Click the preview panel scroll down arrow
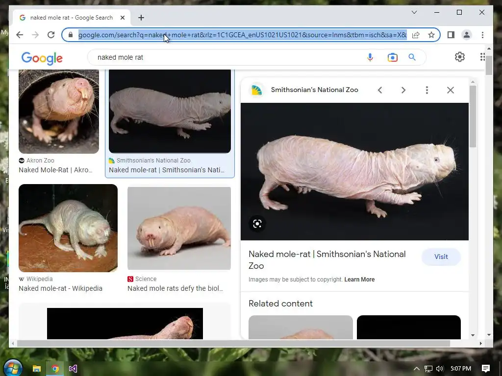502x376 pixels. [x=473, y=335]
